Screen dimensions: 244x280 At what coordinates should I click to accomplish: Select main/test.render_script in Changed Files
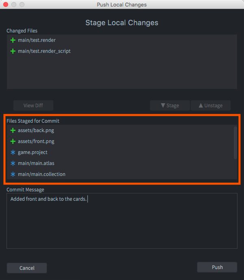pyautogui.click(x=122, y=51)
